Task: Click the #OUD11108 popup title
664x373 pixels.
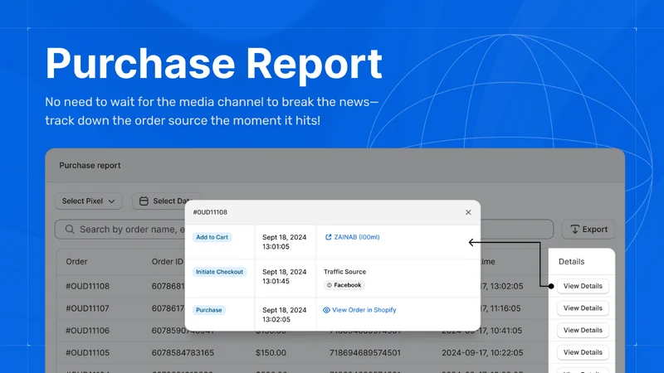Action: click(210, 212)
